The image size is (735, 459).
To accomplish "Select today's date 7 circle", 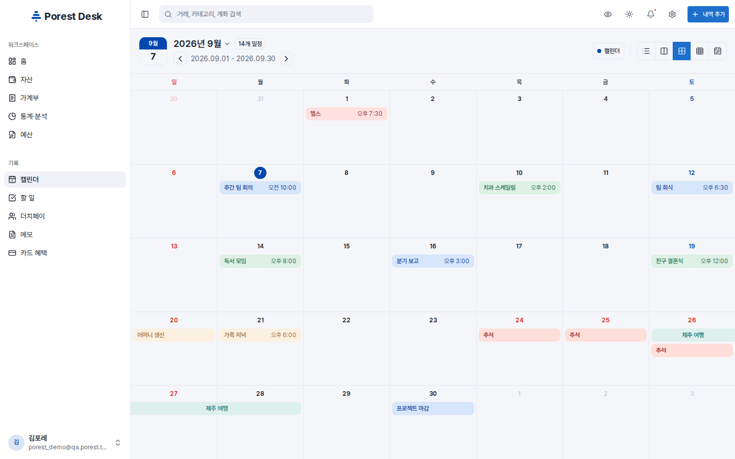I will [260, 173].
